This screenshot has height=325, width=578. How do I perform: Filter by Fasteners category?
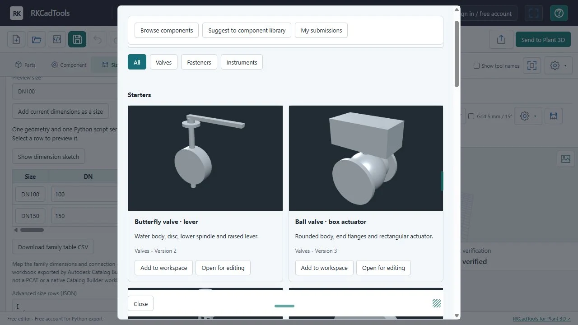pos(199,62)
